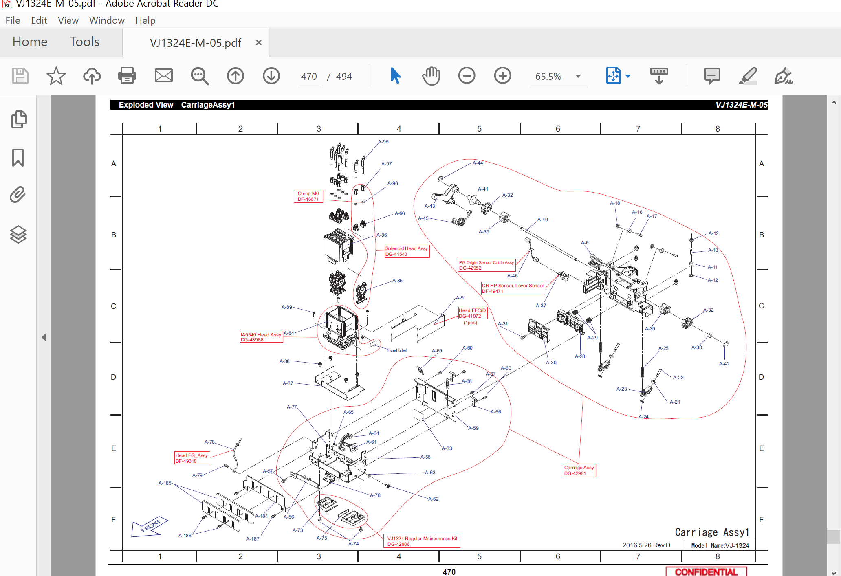Open the Edit menu
This screenshot has width=841, height=576.
[39, 20]
